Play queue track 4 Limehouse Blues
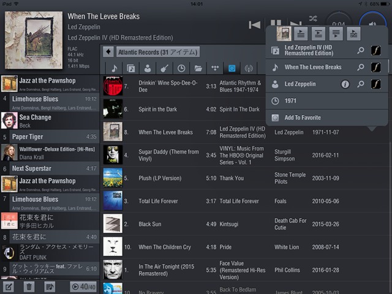Viewport: 392px width, 294px height. [x=50, y=102]
